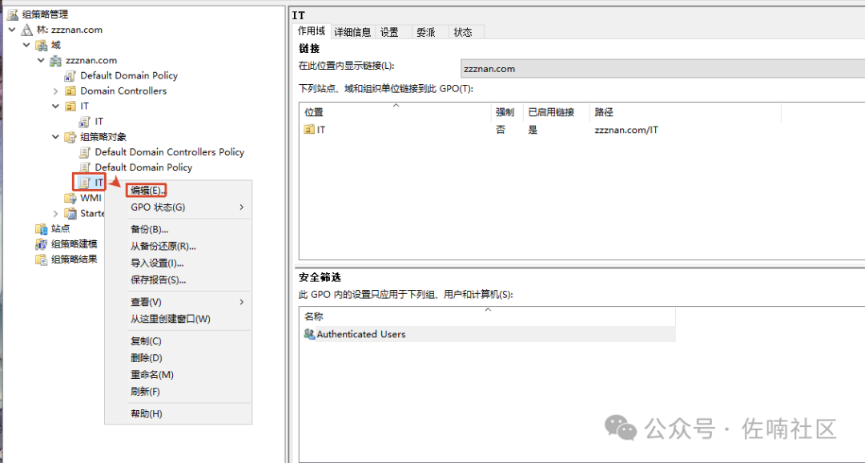865x463 pixels.
Task: Click the Default Domain Policy link icon under the domain
Action: point(70,75)
